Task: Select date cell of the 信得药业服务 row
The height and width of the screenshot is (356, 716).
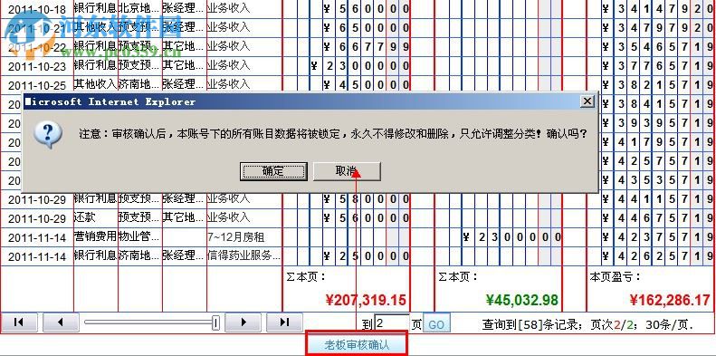Action: click(x=37, y=257)
